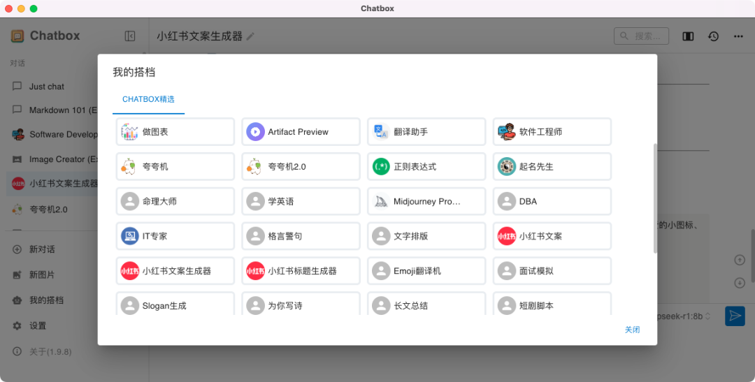Select the IT专家 monitor icon
The height and width of the screenshot is (382, 755).
(129, 236)
